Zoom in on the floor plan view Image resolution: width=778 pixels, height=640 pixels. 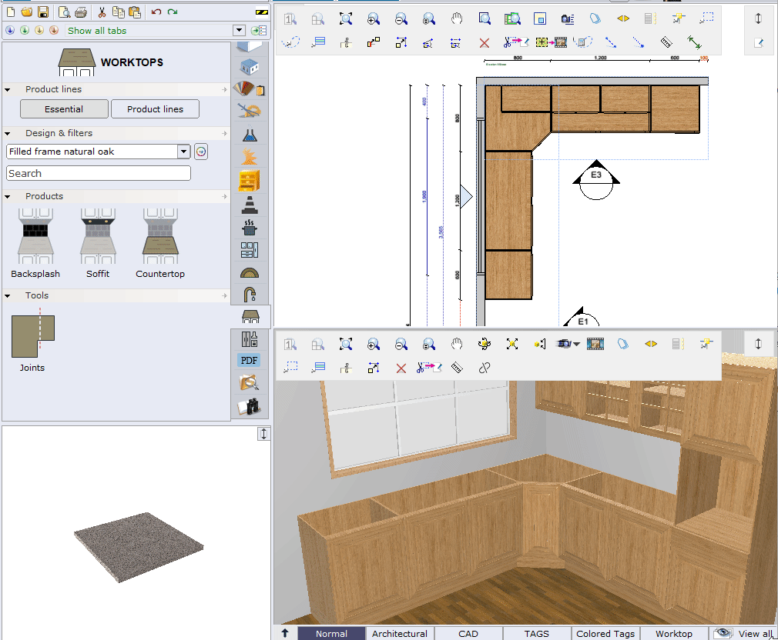click(374, 18)
